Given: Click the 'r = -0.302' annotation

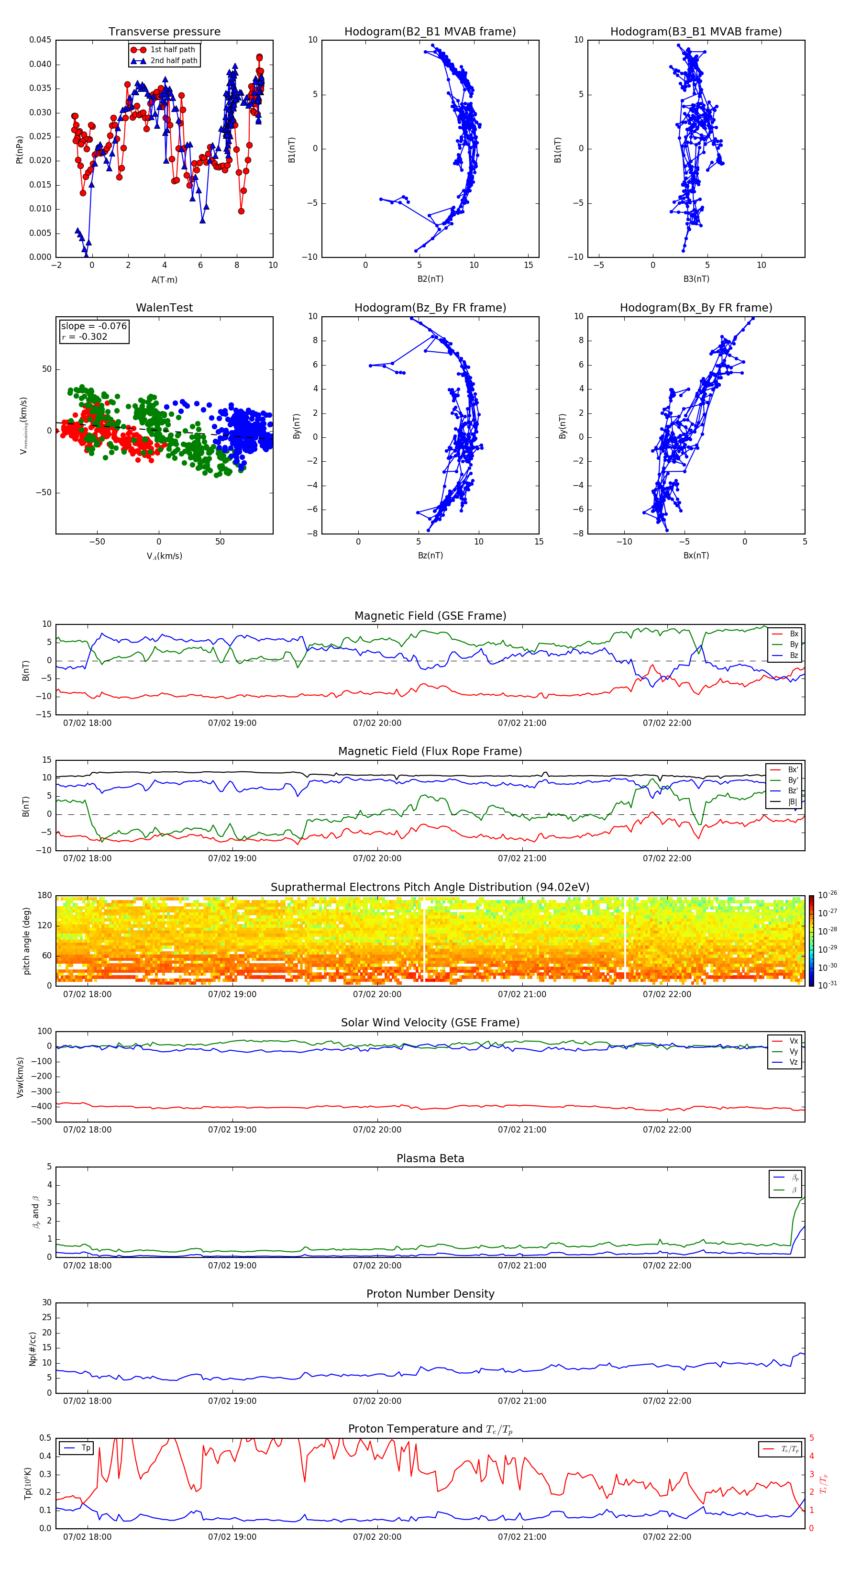Looking at the screenshot, I should click(x=85, y=336).
